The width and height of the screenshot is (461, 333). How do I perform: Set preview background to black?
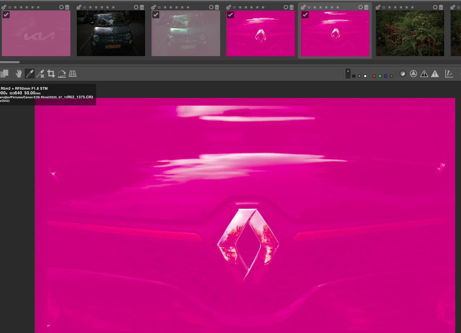354,76
